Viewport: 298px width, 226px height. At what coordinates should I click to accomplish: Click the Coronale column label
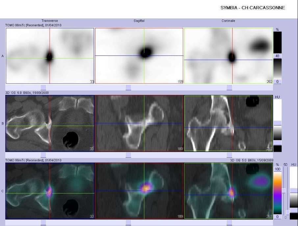(228, 21)
